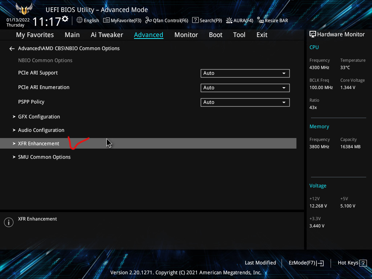Viewport: 372px width, 279px height.
Task: Open PCIe ARI Enumeration dropdown
Action: point(245,88)
